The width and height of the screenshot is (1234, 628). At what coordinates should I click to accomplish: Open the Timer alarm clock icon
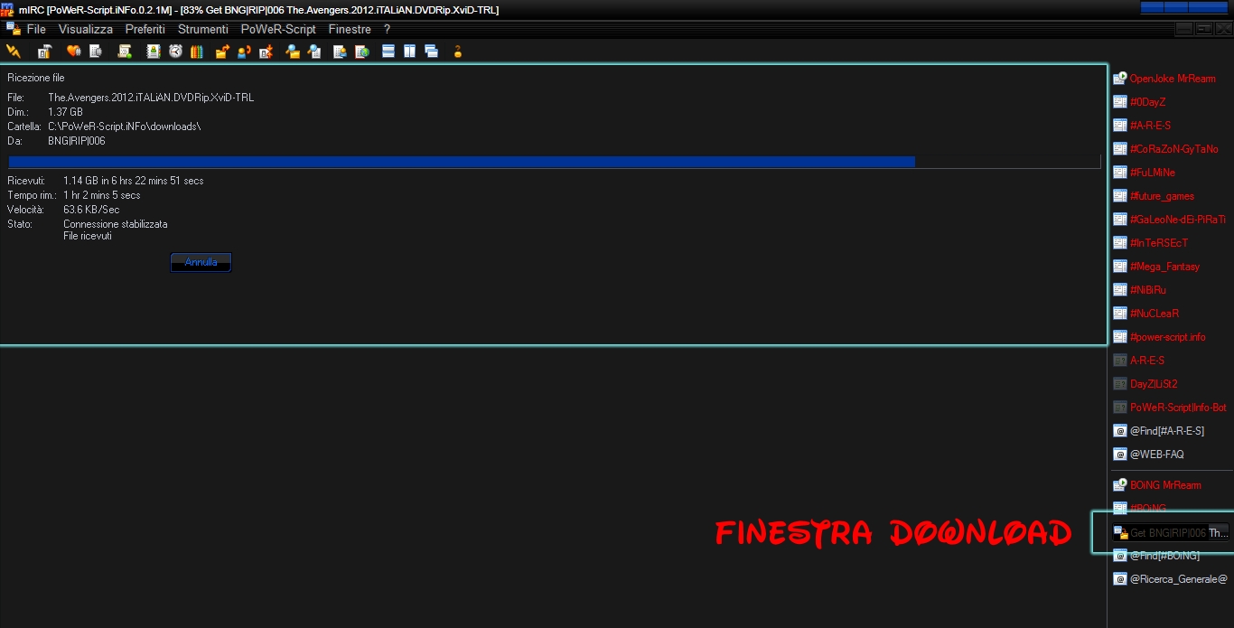click(175, 52)
